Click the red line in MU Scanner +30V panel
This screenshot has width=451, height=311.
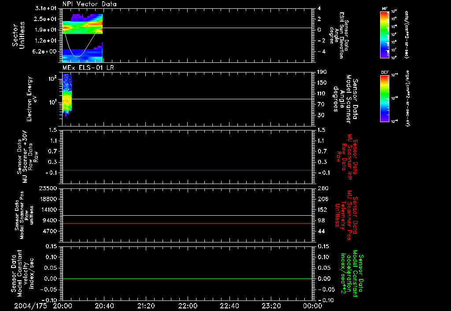[x=187, y=170]
